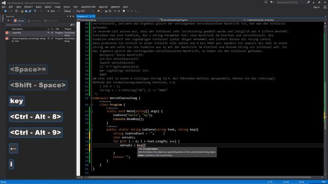
Task: Toggle the Messages filter button
Action: coord(51,20)
